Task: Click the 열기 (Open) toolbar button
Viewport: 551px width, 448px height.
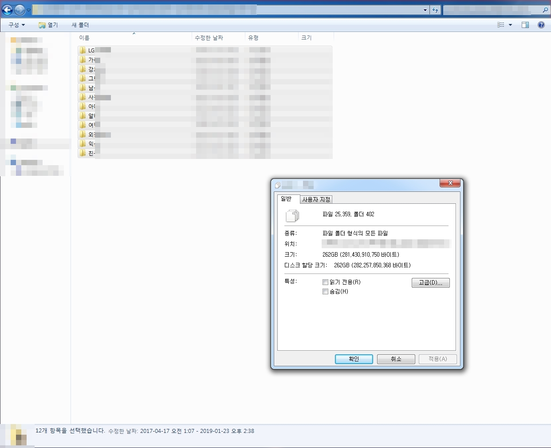Action: click(48, 25)
